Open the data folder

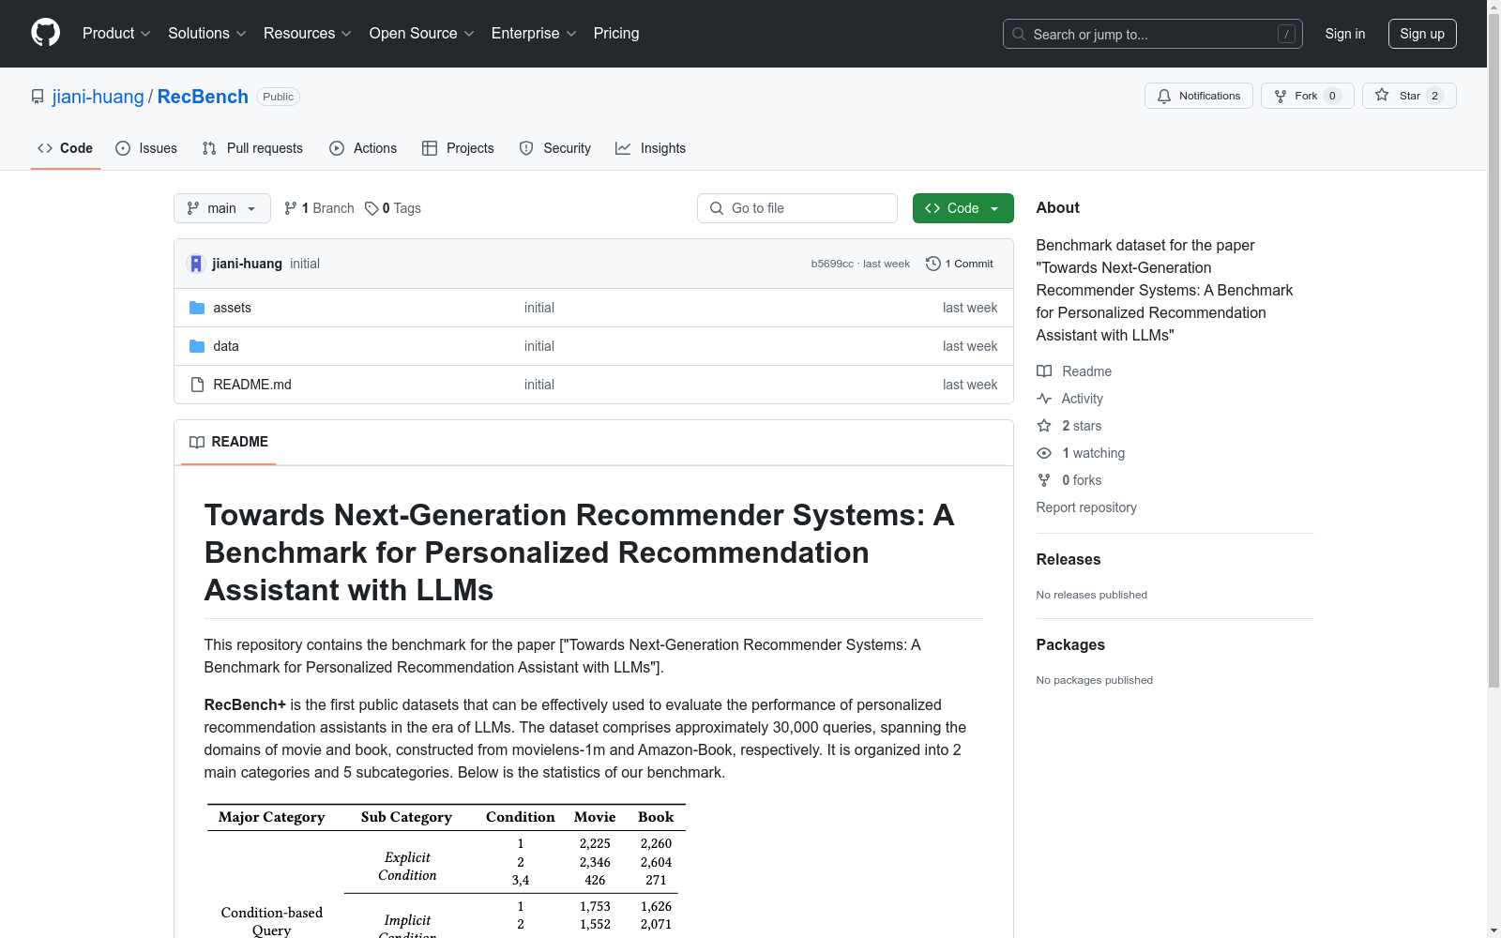(226, 346)
